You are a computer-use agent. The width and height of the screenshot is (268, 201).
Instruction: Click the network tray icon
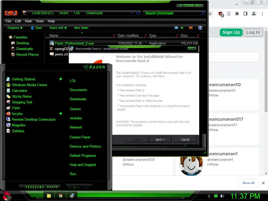[x=216, y=196]
